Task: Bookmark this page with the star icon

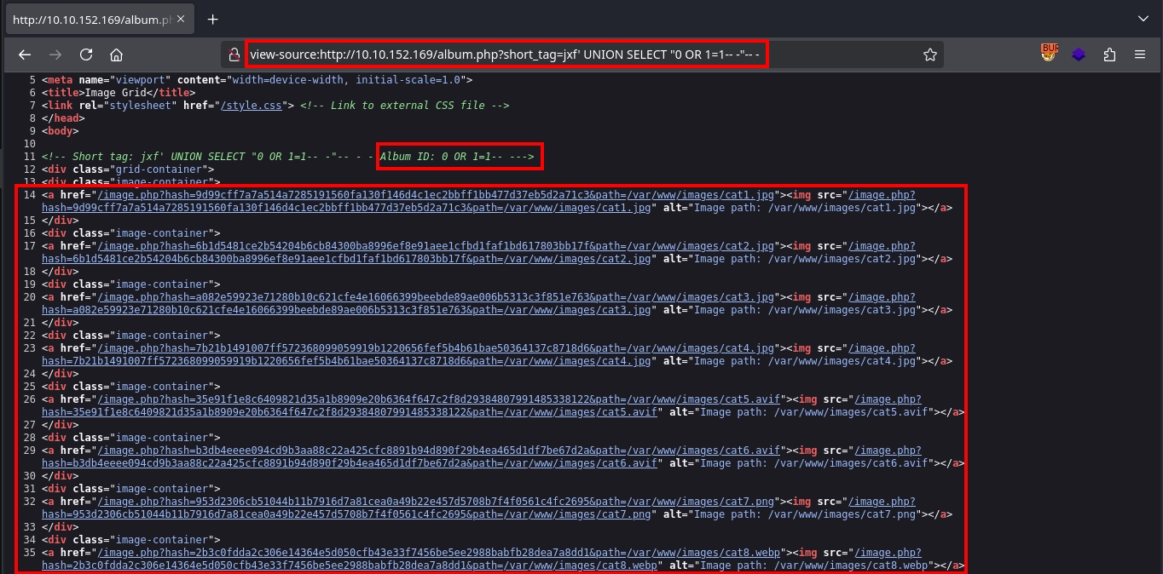Action: pos(930,55)
